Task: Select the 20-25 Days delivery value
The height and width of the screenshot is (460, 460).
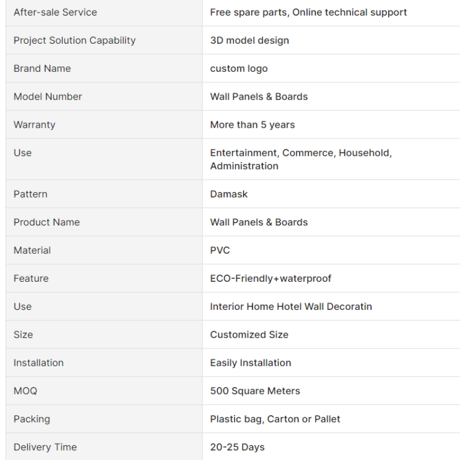Action: 237,447
